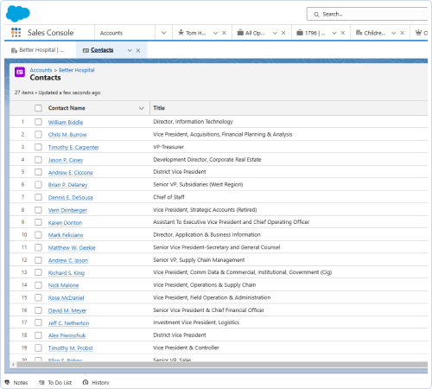
Task: Open contact Mark Feliciano
Action: coord(66,235)
